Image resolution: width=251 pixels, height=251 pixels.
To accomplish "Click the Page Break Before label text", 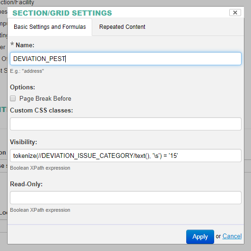I will pos(45,98).
